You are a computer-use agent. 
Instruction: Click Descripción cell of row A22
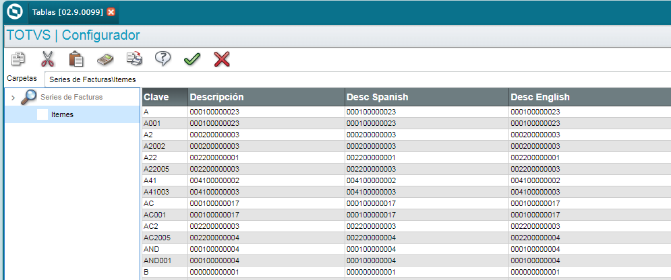pos(266,157)
